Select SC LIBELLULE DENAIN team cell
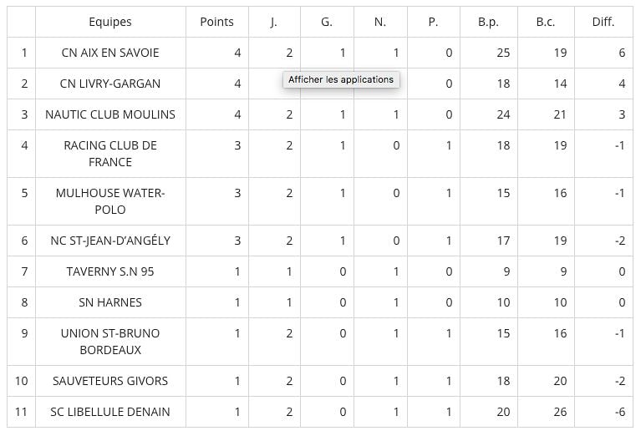 [110, 412]
